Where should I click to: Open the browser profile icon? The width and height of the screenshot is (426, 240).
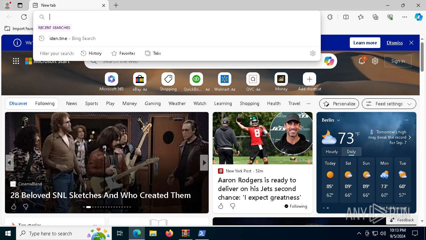point(7,5)
